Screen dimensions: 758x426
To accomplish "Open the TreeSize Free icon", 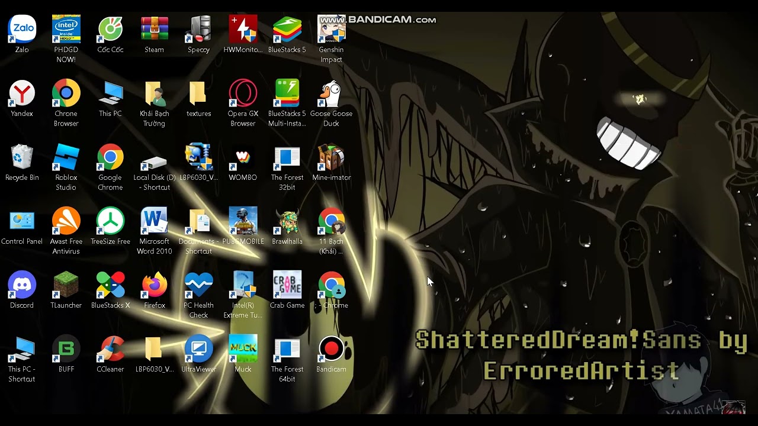I will click(x=110, y=221).
